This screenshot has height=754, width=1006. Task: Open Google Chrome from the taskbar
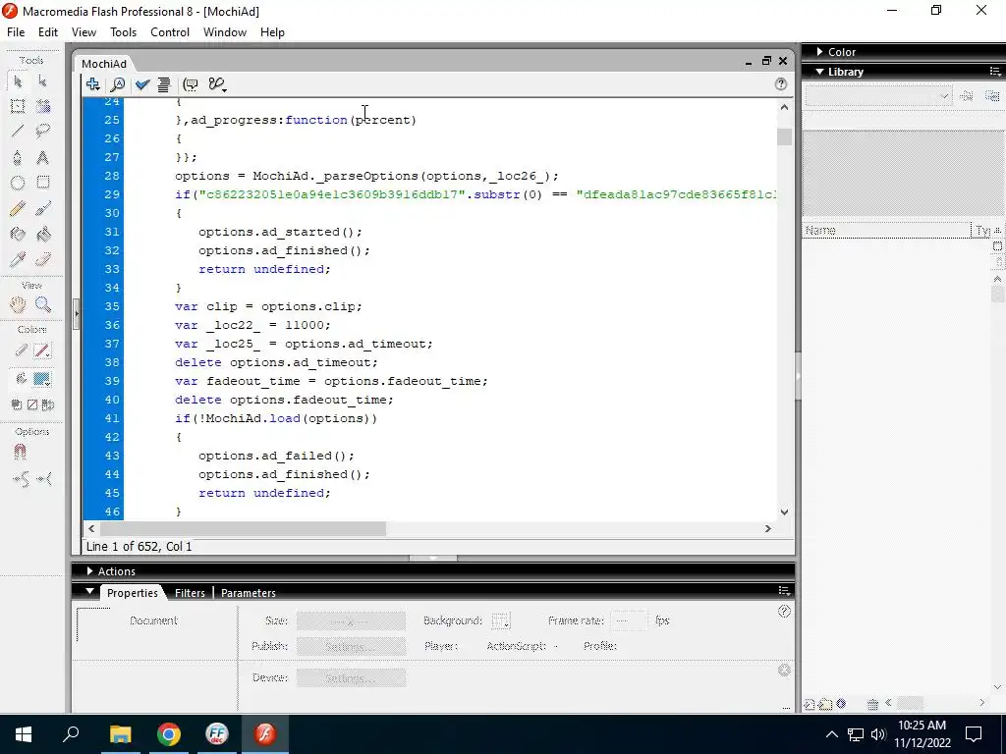point(169,734)
